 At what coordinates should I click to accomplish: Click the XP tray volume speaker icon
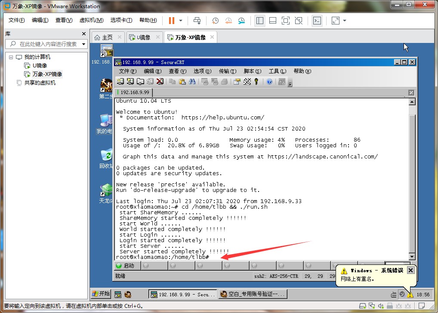402,295
